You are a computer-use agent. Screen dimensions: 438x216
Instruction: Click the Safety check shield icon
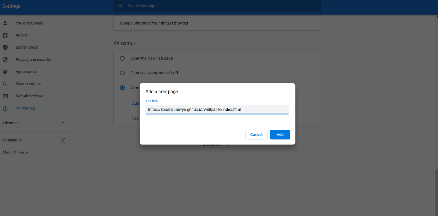point(5,47)
